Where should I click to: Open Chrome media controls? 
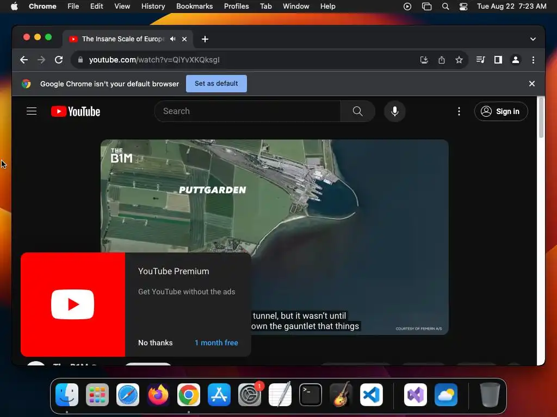tap(480, 60)
